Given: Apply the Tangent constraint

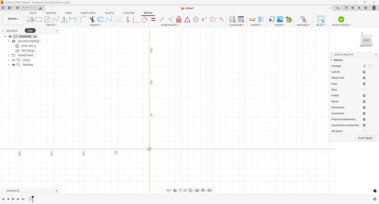Looking at the screenshot, I should tap(145, 19).
